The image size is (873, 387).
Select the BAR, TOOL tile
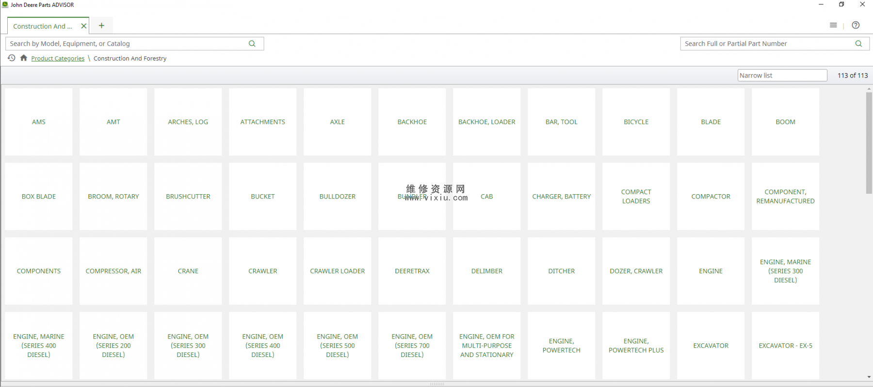coord(562,122)
